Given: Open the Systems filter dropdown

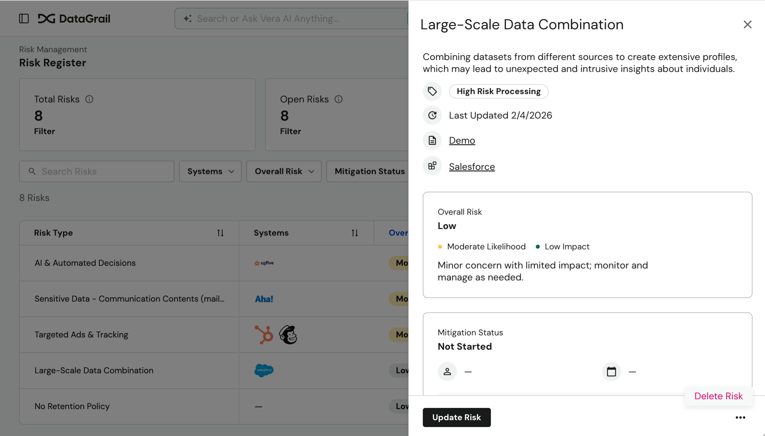Looking at the screenshot, I should [210, 171].
